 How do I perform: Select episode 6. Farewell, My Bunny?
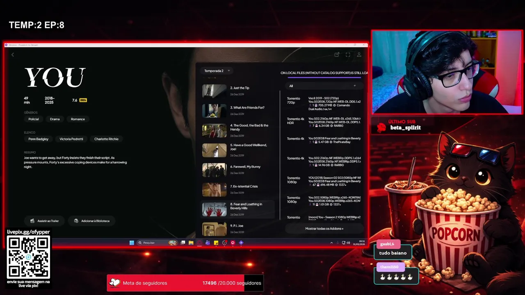239,169
